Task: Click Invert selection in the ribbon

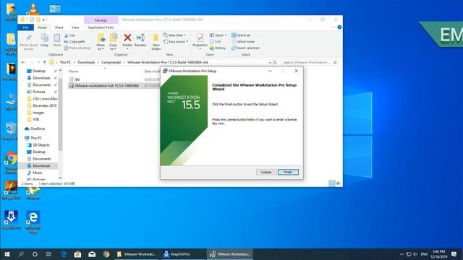Action: pos(246,48)
